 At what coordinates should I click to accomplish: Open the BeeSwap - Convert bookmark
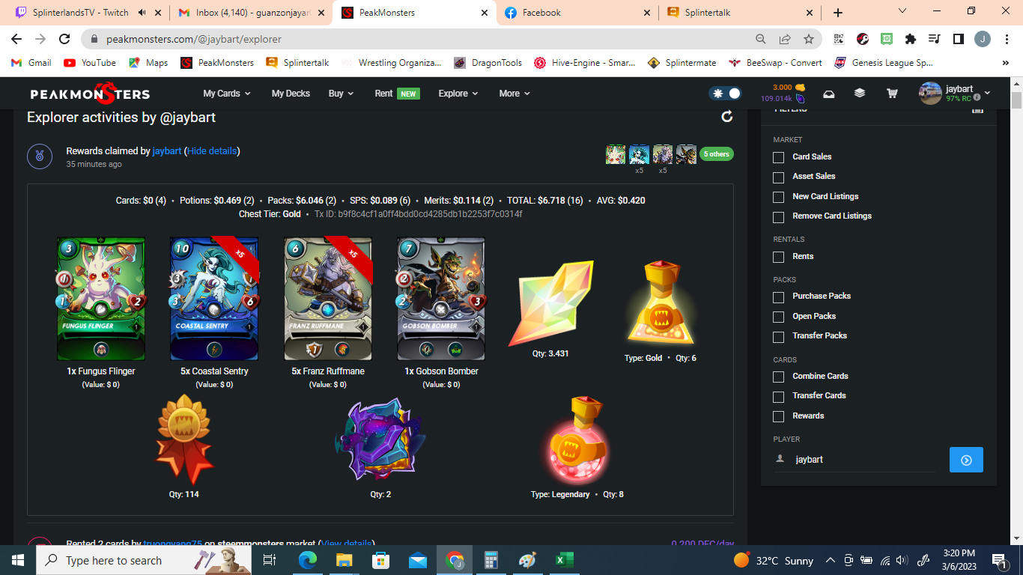pyautogui.click(x=774, y=63)
